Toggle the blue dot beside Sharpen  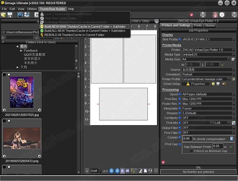coord(180,113)
